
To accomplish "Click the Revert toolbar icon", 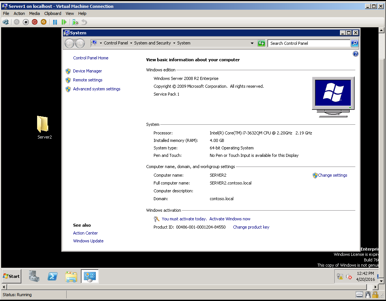I will [85, 22].
